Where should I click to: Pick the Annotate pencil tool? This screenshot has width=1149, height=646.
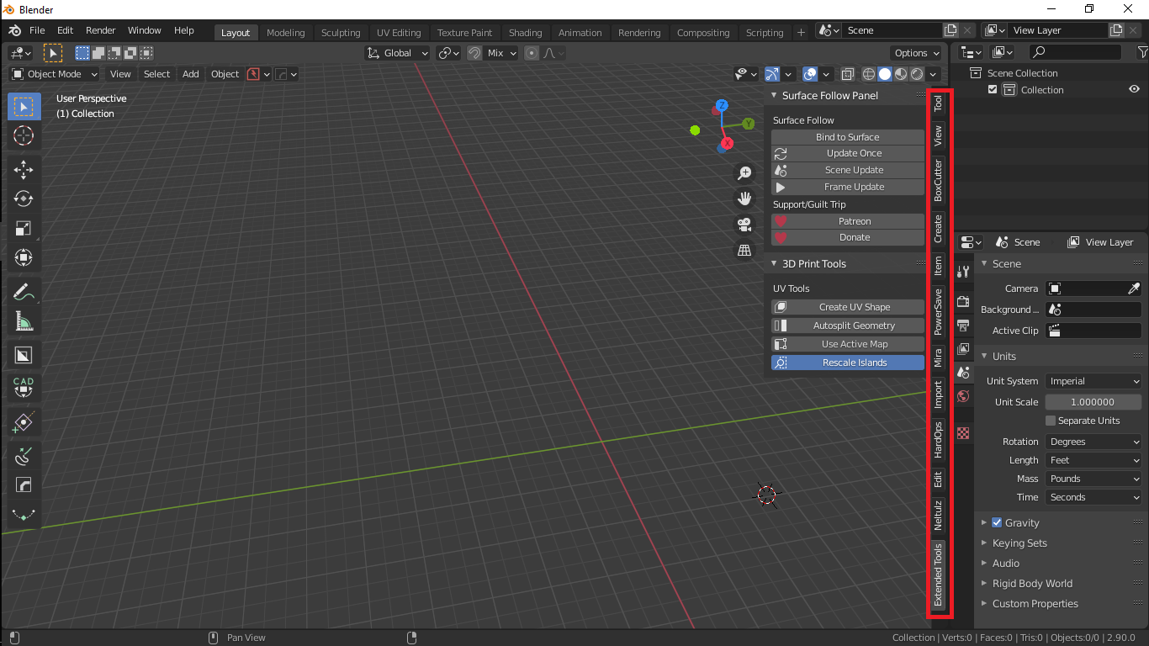(x=24, y=292)
